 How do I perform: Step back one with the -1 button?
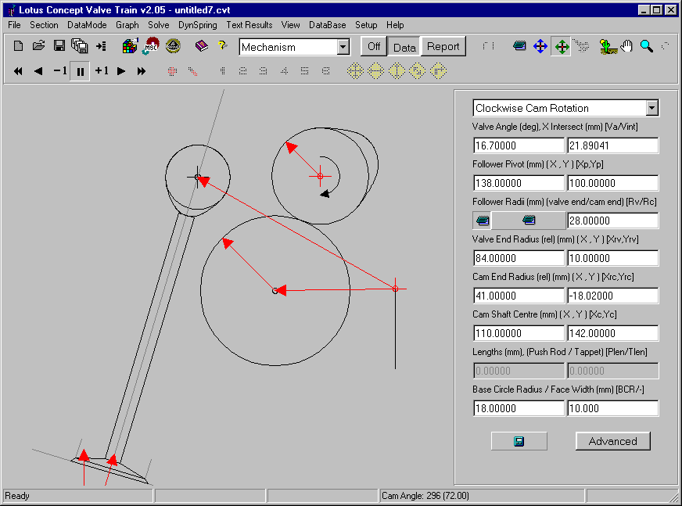(60, 71)
